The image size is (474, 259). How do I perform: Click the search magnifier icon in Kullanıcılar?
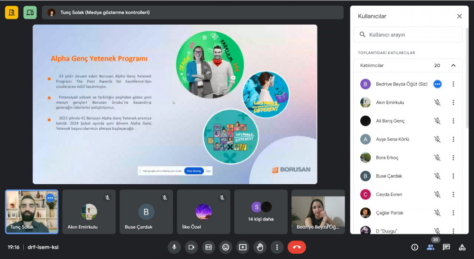363,35
